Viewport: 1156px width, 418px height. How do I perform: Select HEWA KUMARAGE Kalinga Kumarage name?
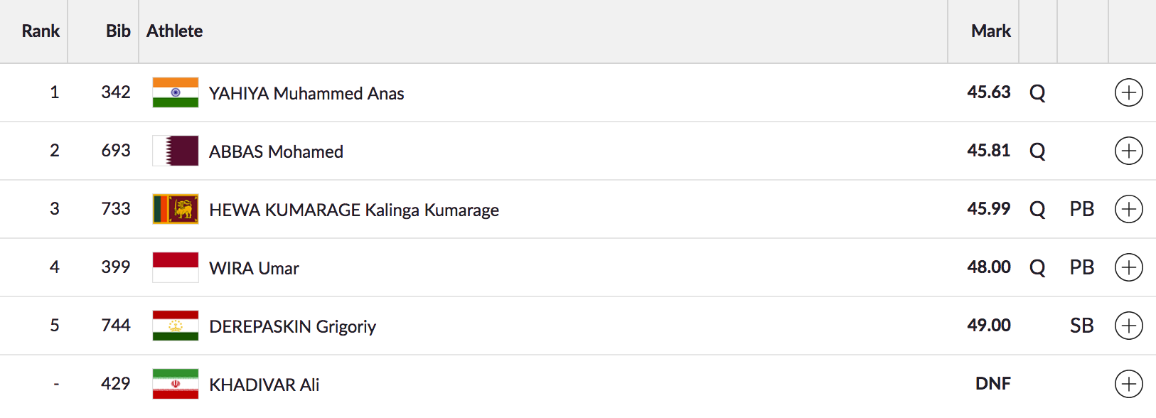click(354, 210)
